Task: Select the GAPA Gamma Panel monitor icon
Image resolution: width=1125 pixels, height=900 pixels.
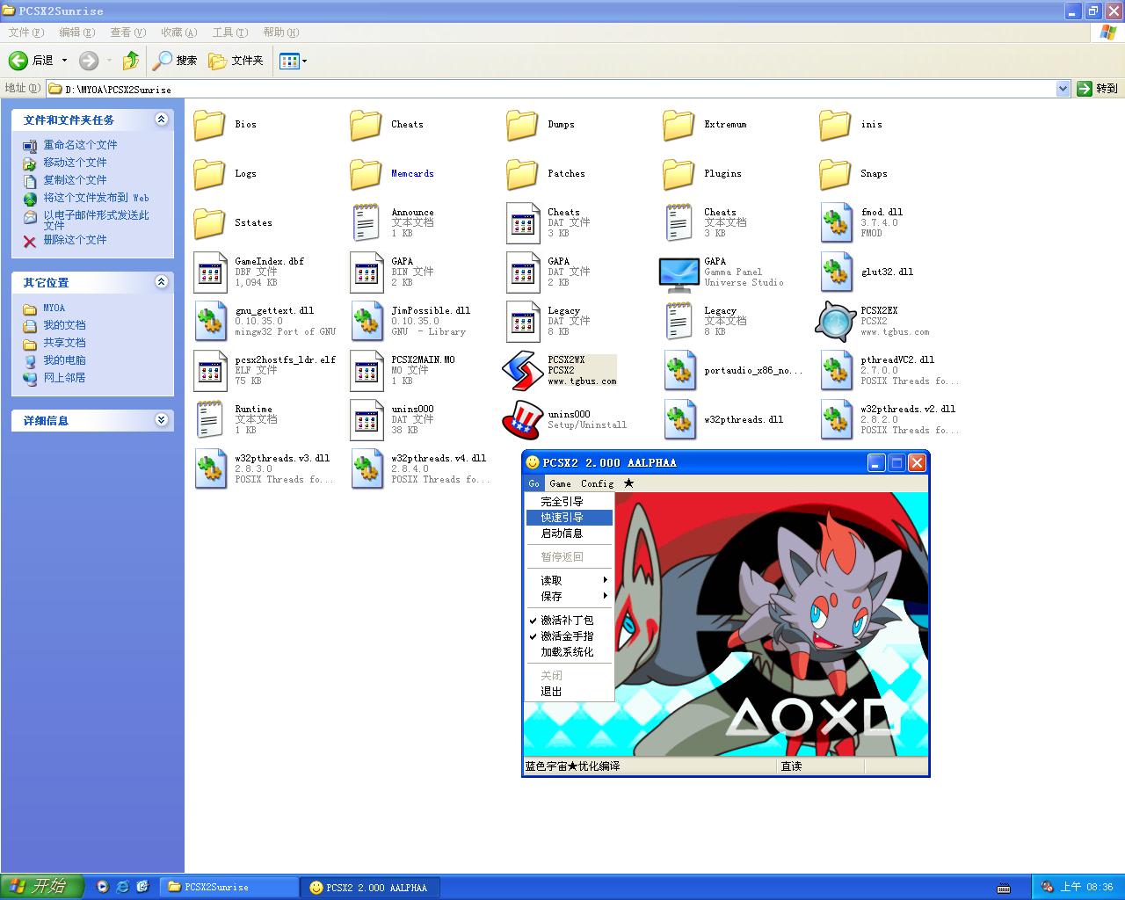Action: tap(679, 273)
